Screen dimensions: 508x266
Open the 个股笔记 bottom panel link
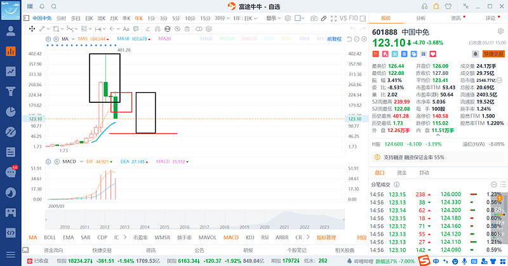point(297,250)
